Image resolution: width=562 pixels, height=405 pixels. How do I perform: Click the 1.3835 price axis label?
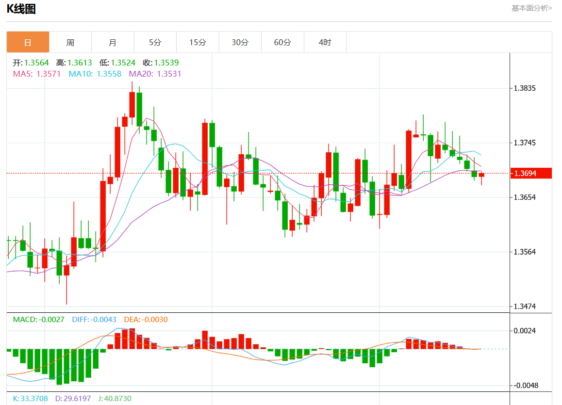(525, 88)
